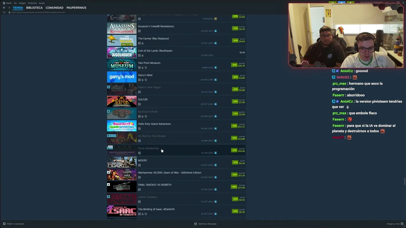Open the Dune: Awakening title link

point(148,148)
